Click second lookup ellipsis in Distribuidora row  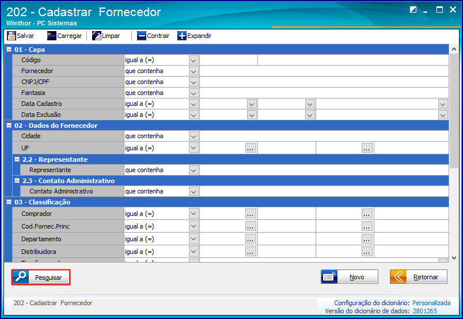click(367, 252)
